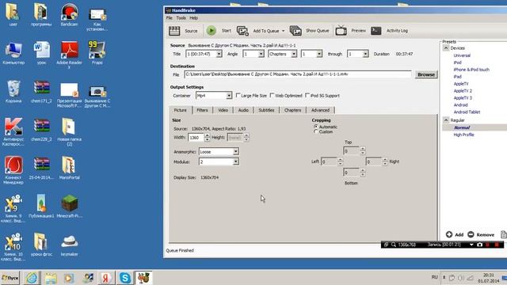The image size is (507, 285).
Task: Open the Help menu
Action: coord(193,18)
